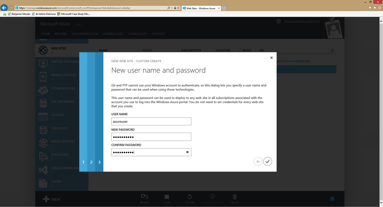This screenshot has height=207, width=383.
Task: Open help question mark icon
Action: (332, 199)
